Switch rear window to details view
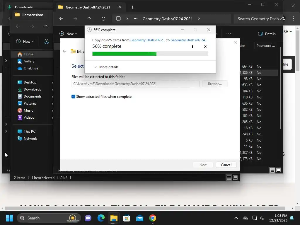Image resolution: width=300 pixels, height=225 pixels. pyautogui.click(x=272, y=170)
